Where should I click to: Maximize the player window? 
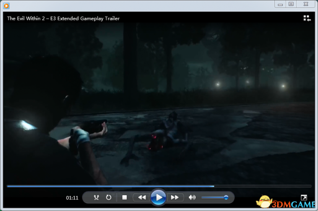click(x=291, y=4)
